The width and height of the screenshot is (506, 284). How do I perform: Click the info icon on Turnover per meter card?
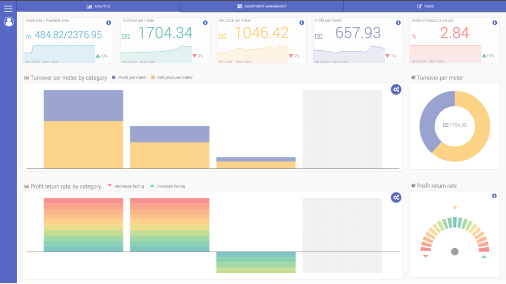[x=205, y=23]
